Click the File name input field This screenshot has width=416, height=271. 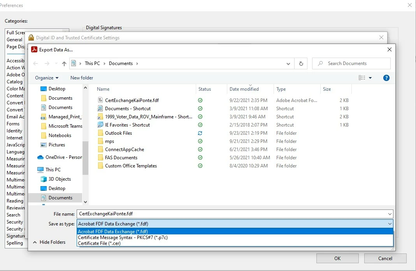(x=232, y=214)
